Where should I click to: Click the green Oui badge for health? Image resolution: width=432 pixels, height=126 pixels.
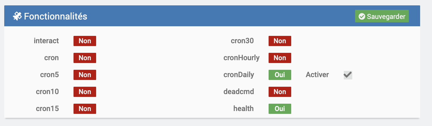click(x=280, y=109)
